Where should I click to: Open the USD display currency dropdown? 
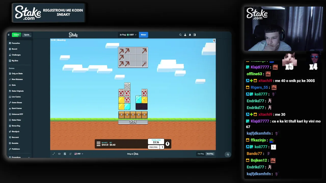[79, 154]
